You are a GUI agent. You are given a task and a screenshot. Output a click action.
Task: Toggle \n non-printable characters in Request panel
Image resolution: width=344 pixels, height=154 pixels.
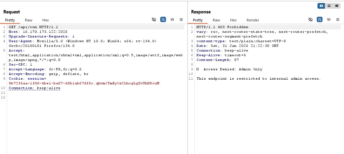click(x=172, y=19)
